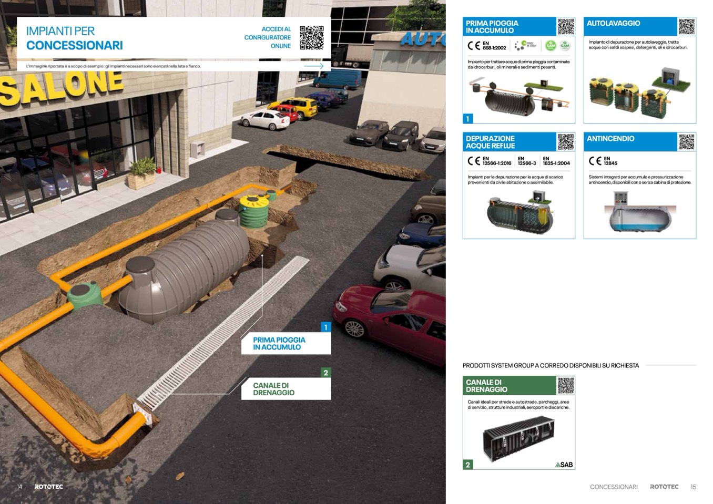Click the SAB logo in drainage channel card

pyautogui.click(x=564, y=465)
